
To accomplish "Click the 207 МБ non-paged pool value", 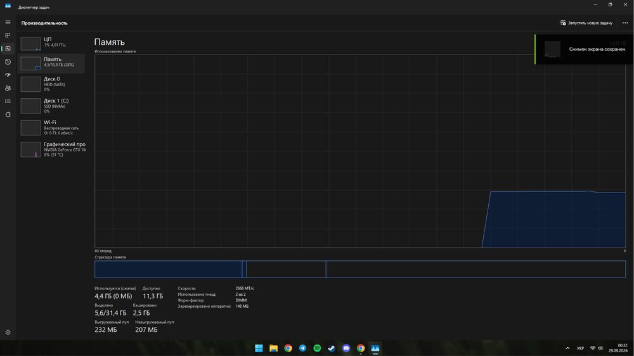I will [x=146, y=330].
